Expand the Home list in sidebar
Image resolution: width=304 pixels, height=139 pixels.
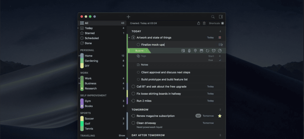79,56
